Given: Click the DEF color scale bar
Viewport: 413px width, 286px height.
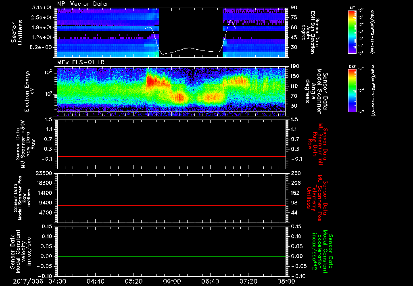Looking at the screenshot, I should click(x=352, y=90).
